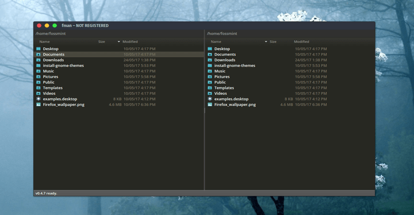Click Public folder icon in right pane
The image size is (414, 215).
click(x=210, y=82)
